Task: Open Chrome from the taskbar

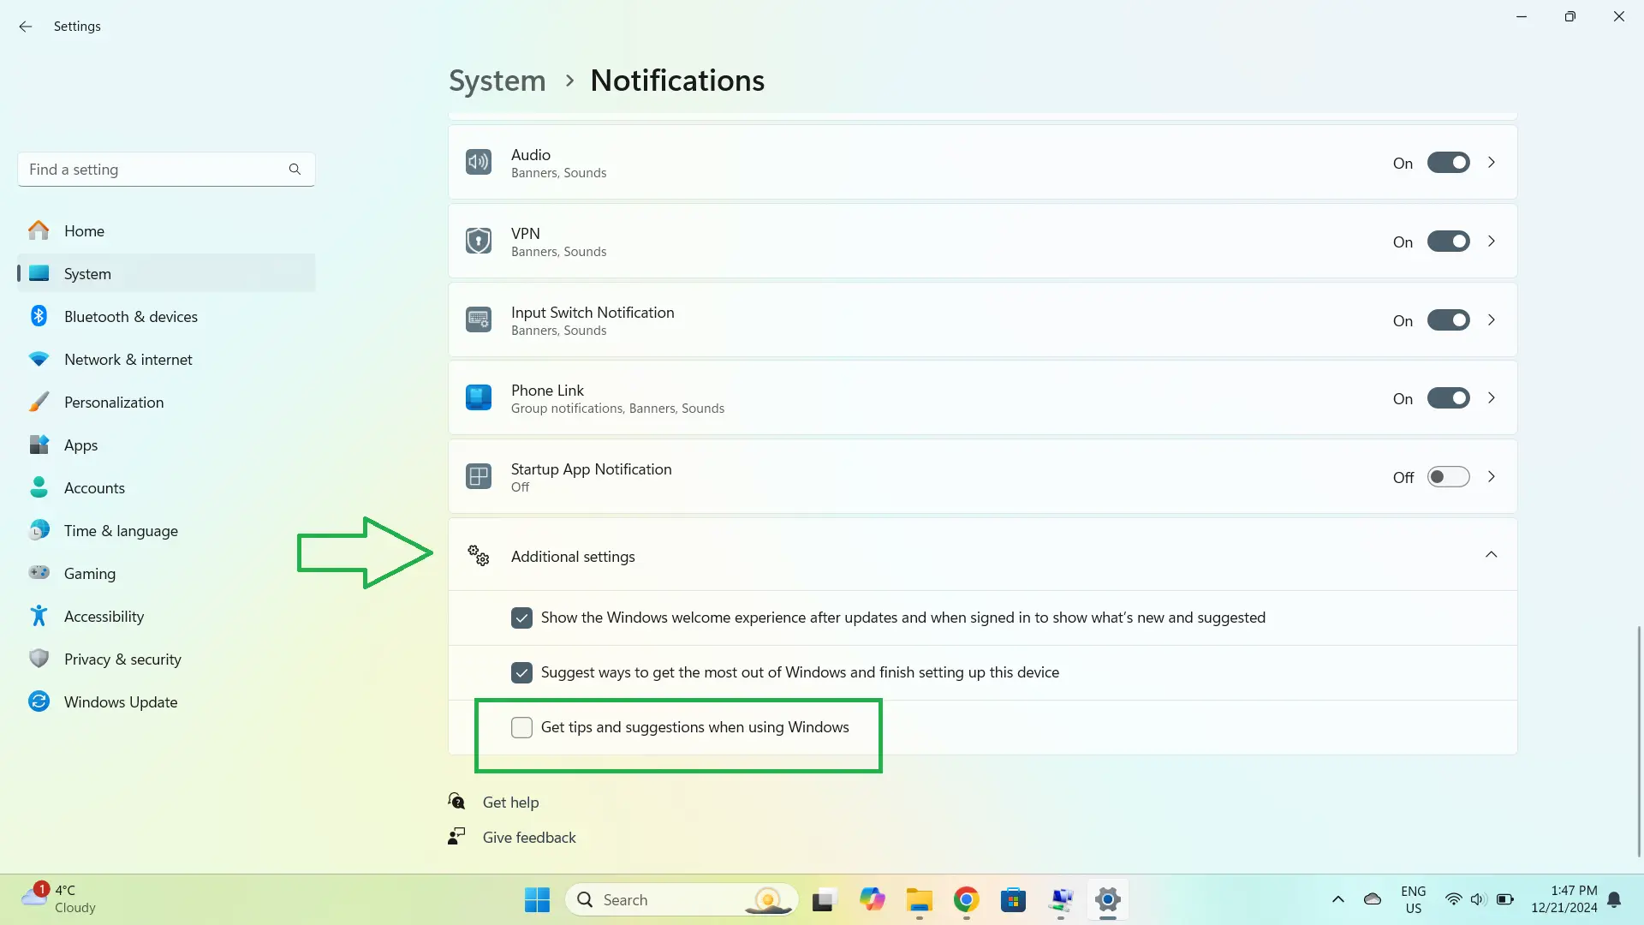Action: point(966,900)
